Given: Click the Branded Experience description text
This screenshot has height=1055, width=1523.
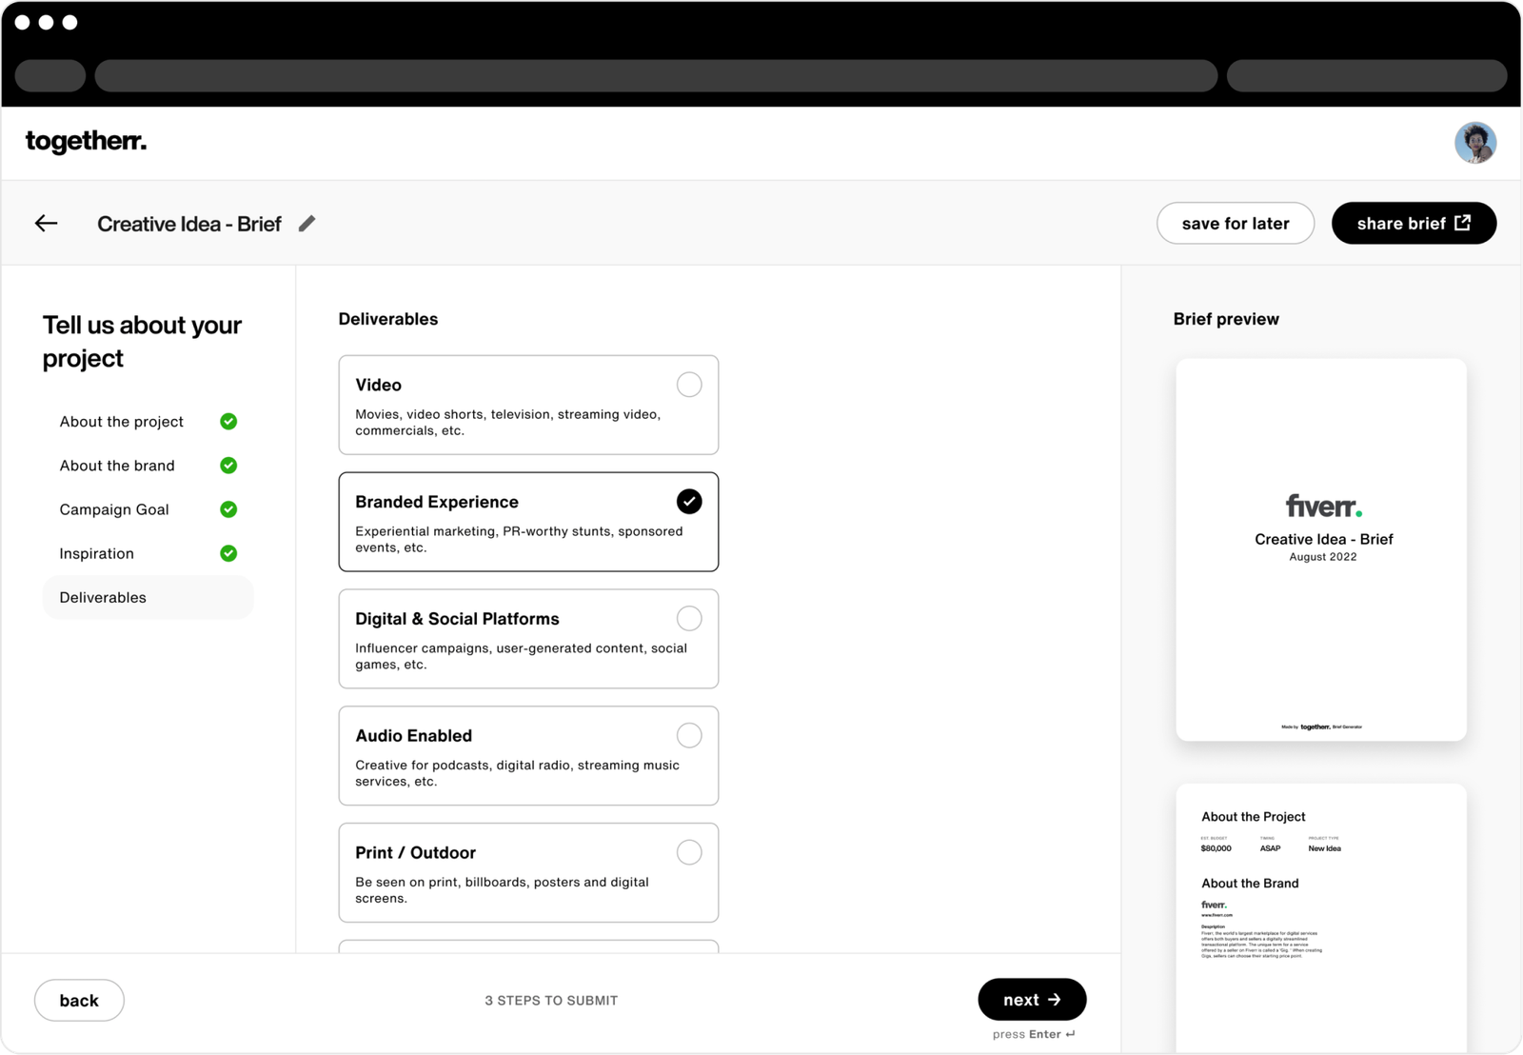Looking at the screenshot, I should click(x=519, y=539).
